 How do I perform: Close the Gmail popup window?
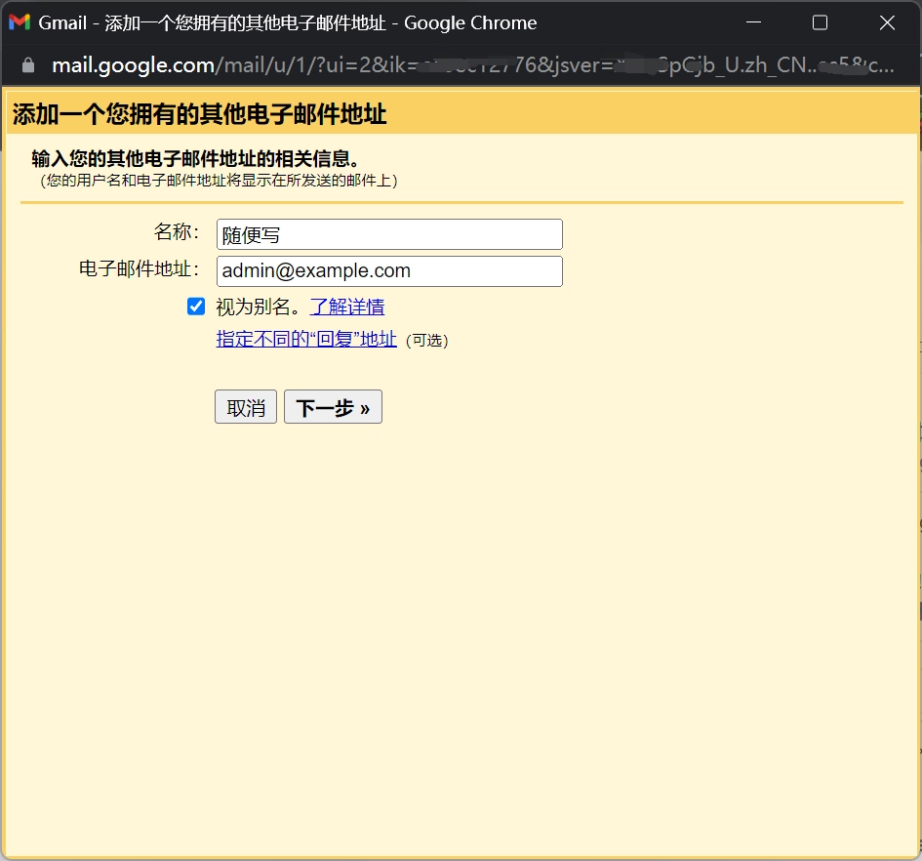click(887, 22)
